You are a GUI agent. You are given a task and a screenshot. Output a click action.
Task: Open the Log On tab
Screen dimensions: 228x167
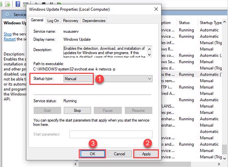pos(53,21)
